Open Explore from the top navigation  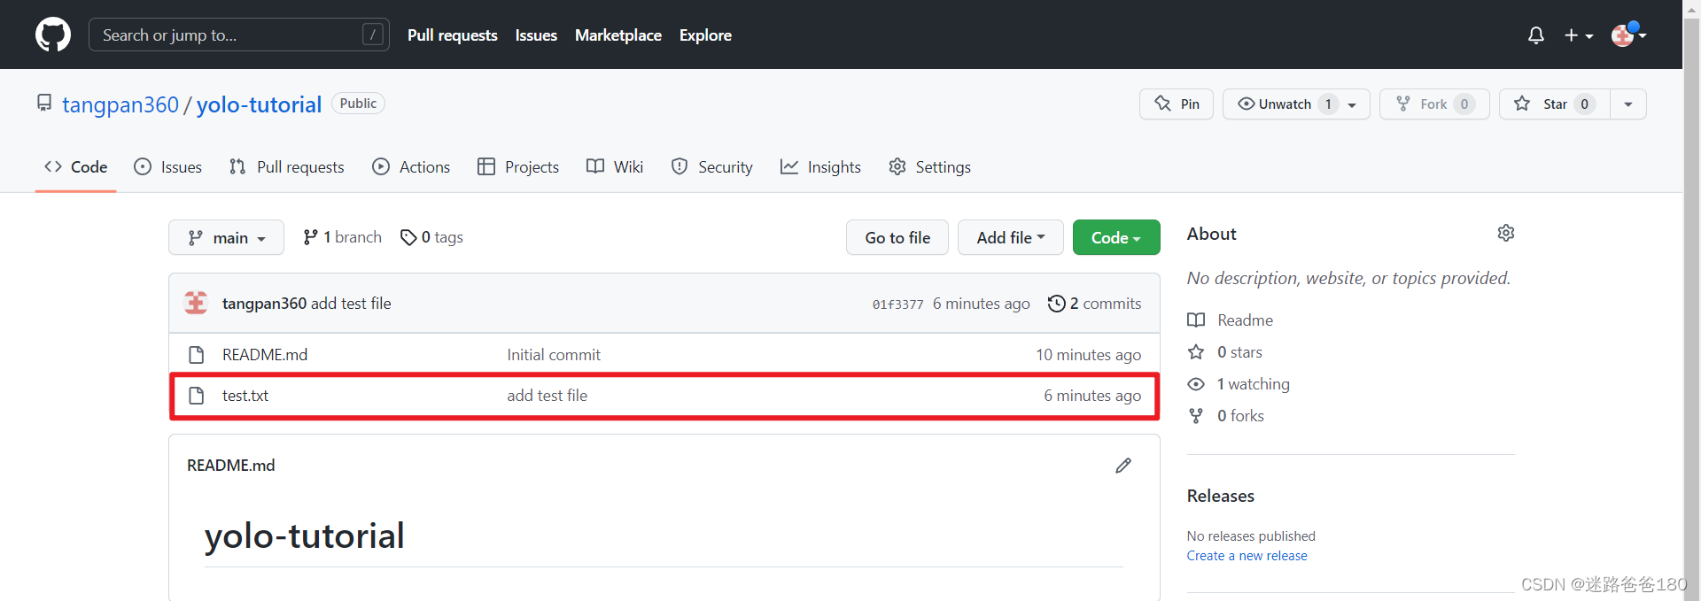pyautogui.click(x=705, y=35)
